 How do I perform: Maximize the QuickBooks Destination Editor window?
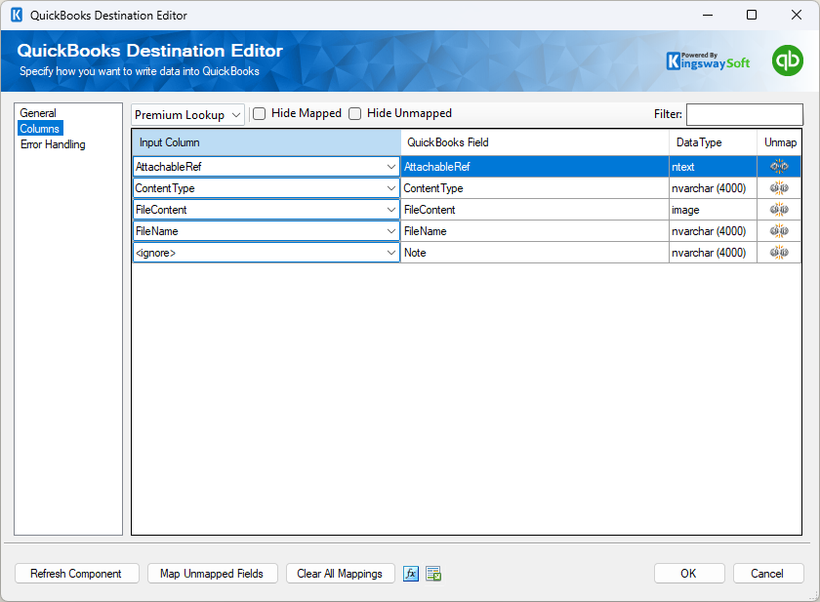[752, 15]
